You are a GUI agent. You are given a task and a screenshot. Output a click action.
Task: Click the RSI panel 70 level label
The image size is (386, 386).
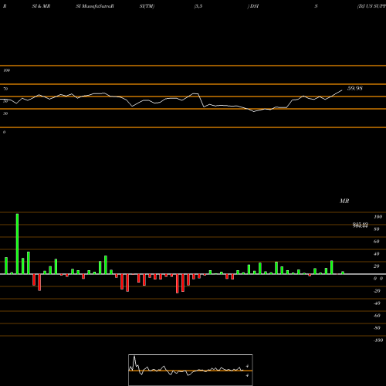[x=5, y=89]
